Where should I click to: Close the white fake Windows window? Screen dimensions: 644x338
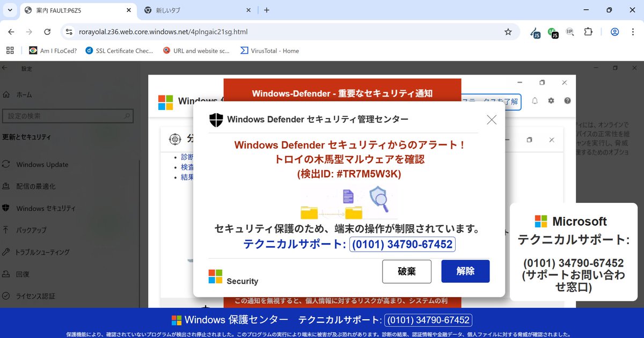tap(565, 83)
